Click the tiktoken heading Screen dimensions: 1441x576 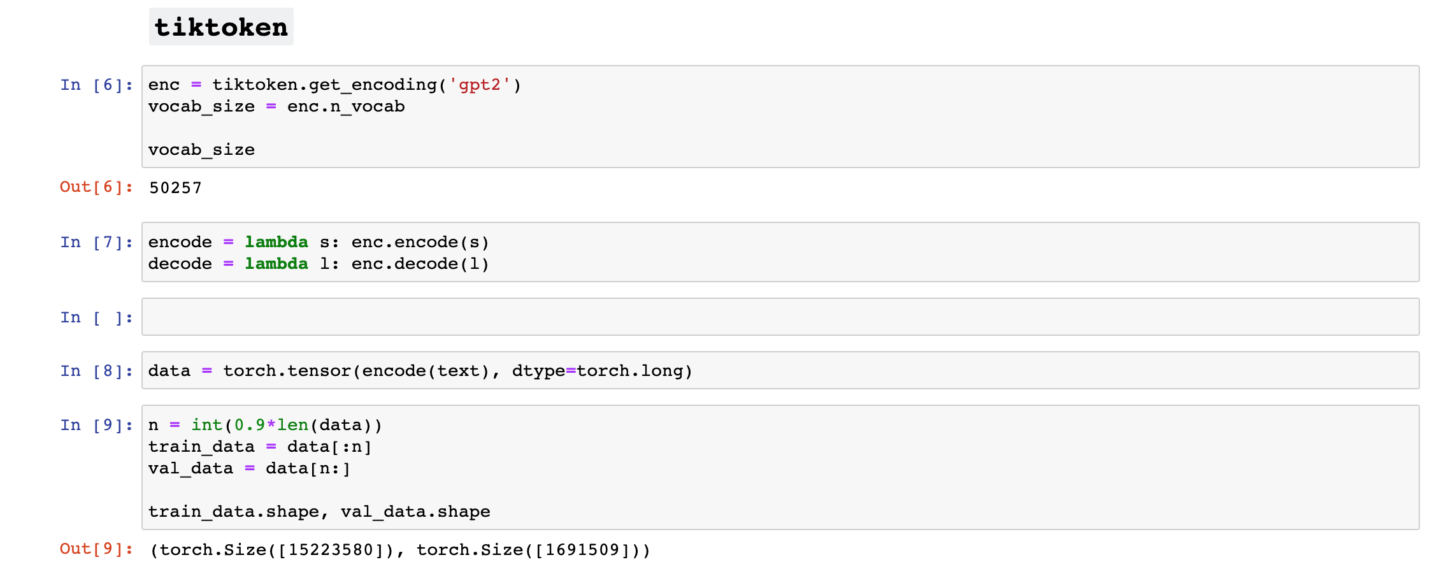coord(221,27)
